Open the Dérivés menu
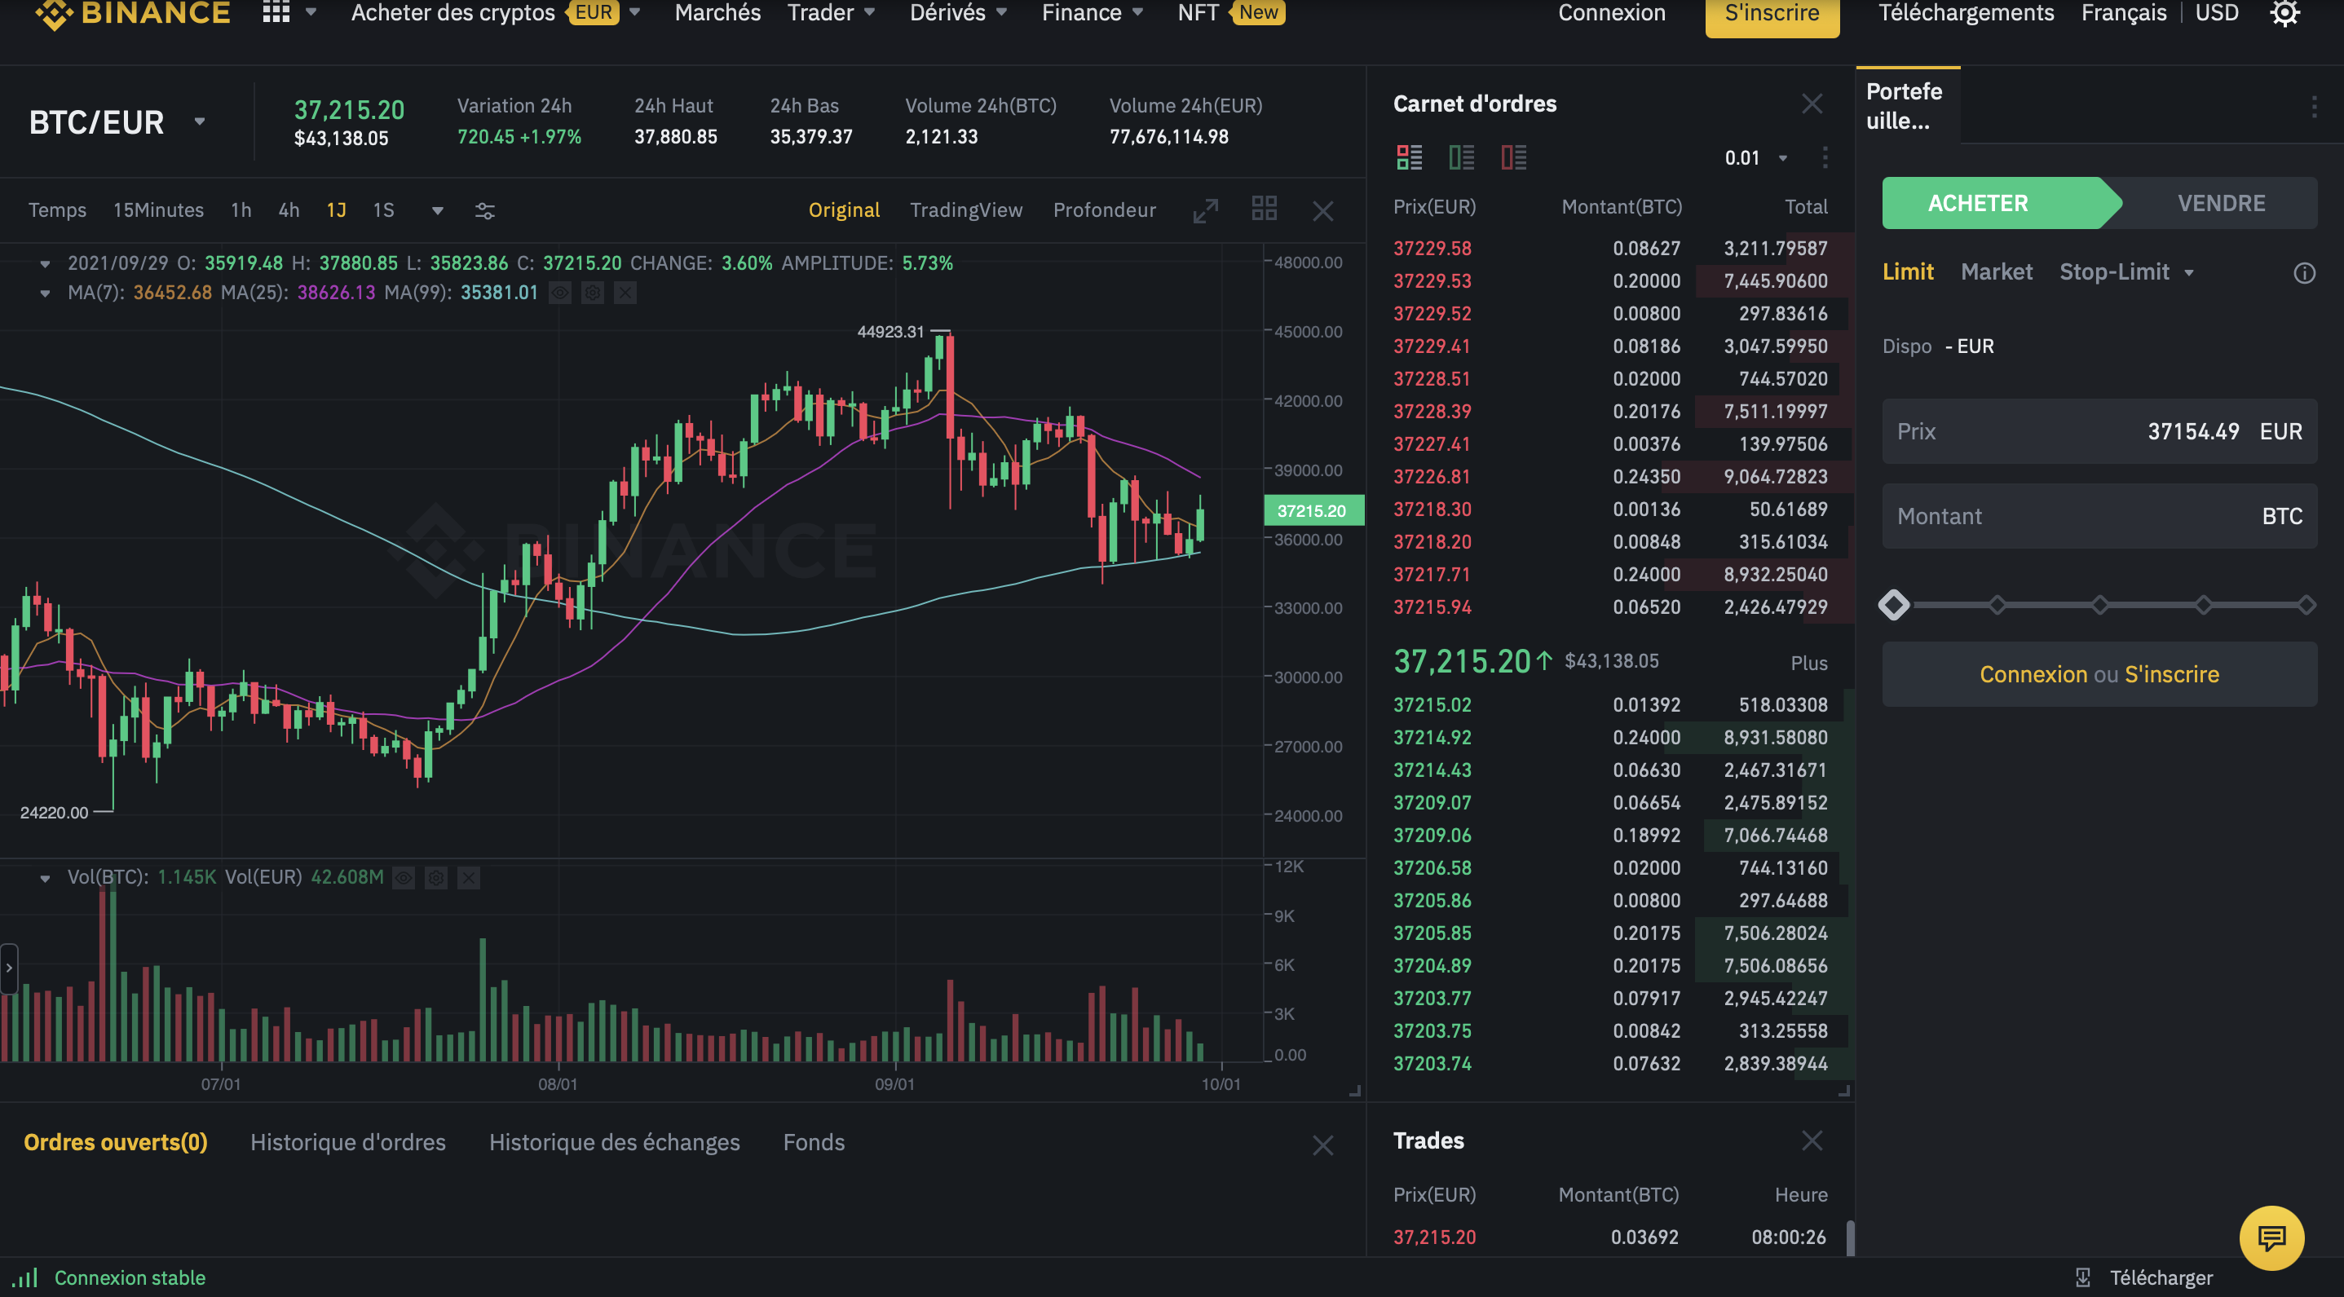Screen dimensions: 2344x1297 (958, 13)
